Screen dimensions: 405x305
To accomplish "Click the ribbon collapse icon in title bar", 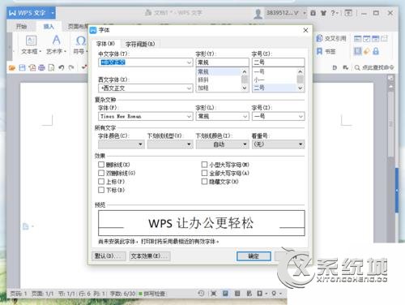I will (348, 13).
